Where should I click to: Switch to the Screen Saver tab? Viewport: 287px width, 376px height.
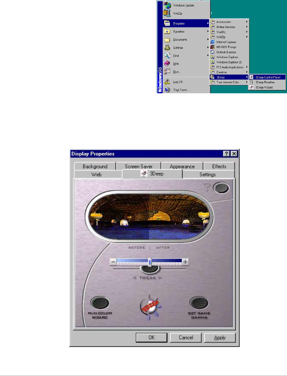[x=139, y=166]
